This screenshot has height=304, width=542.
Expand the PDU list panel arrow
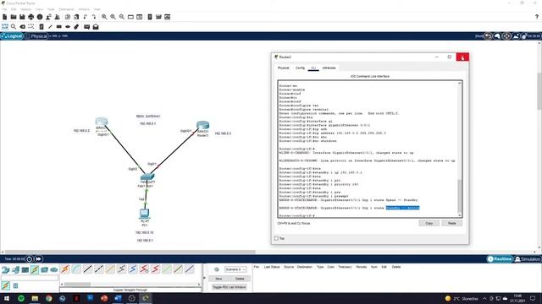204,278
